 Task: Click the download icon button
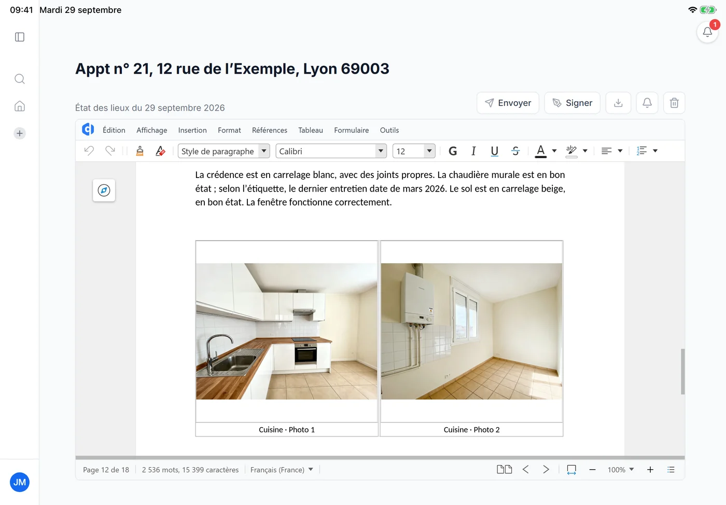coord(618,103)
